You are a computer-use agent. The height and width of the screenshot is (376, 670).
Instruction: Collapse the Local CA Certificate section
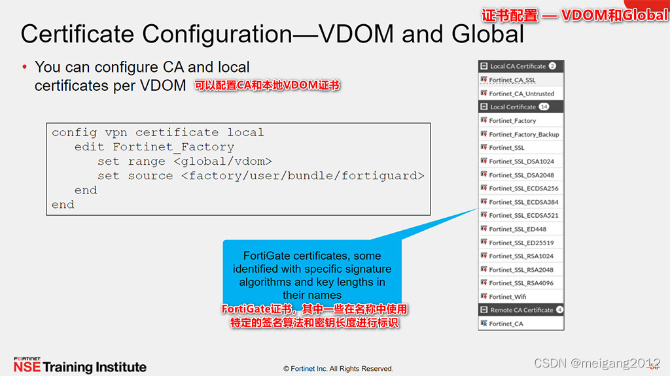click(484, 66)
